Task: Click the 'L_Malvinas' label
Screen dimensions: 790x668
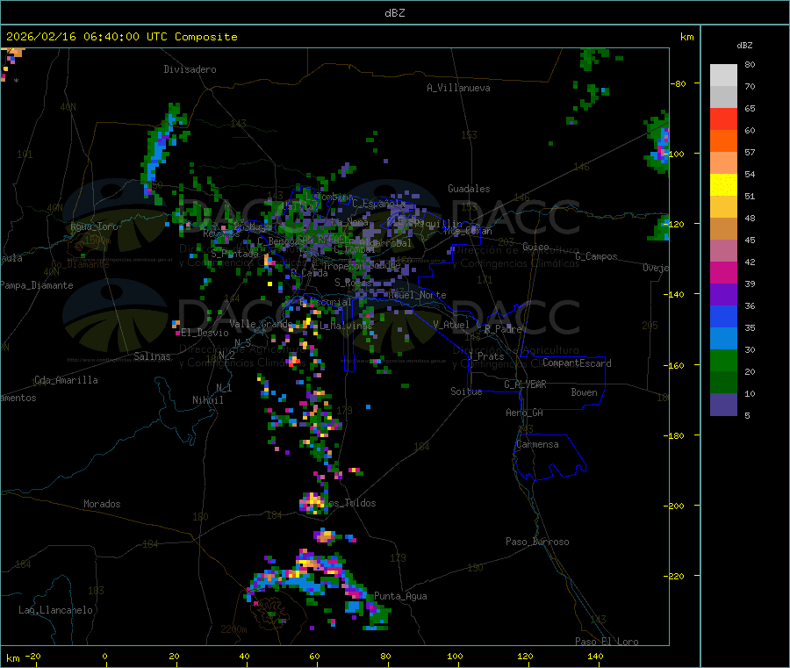Action: pyautogui.click(x=346, y=326)
